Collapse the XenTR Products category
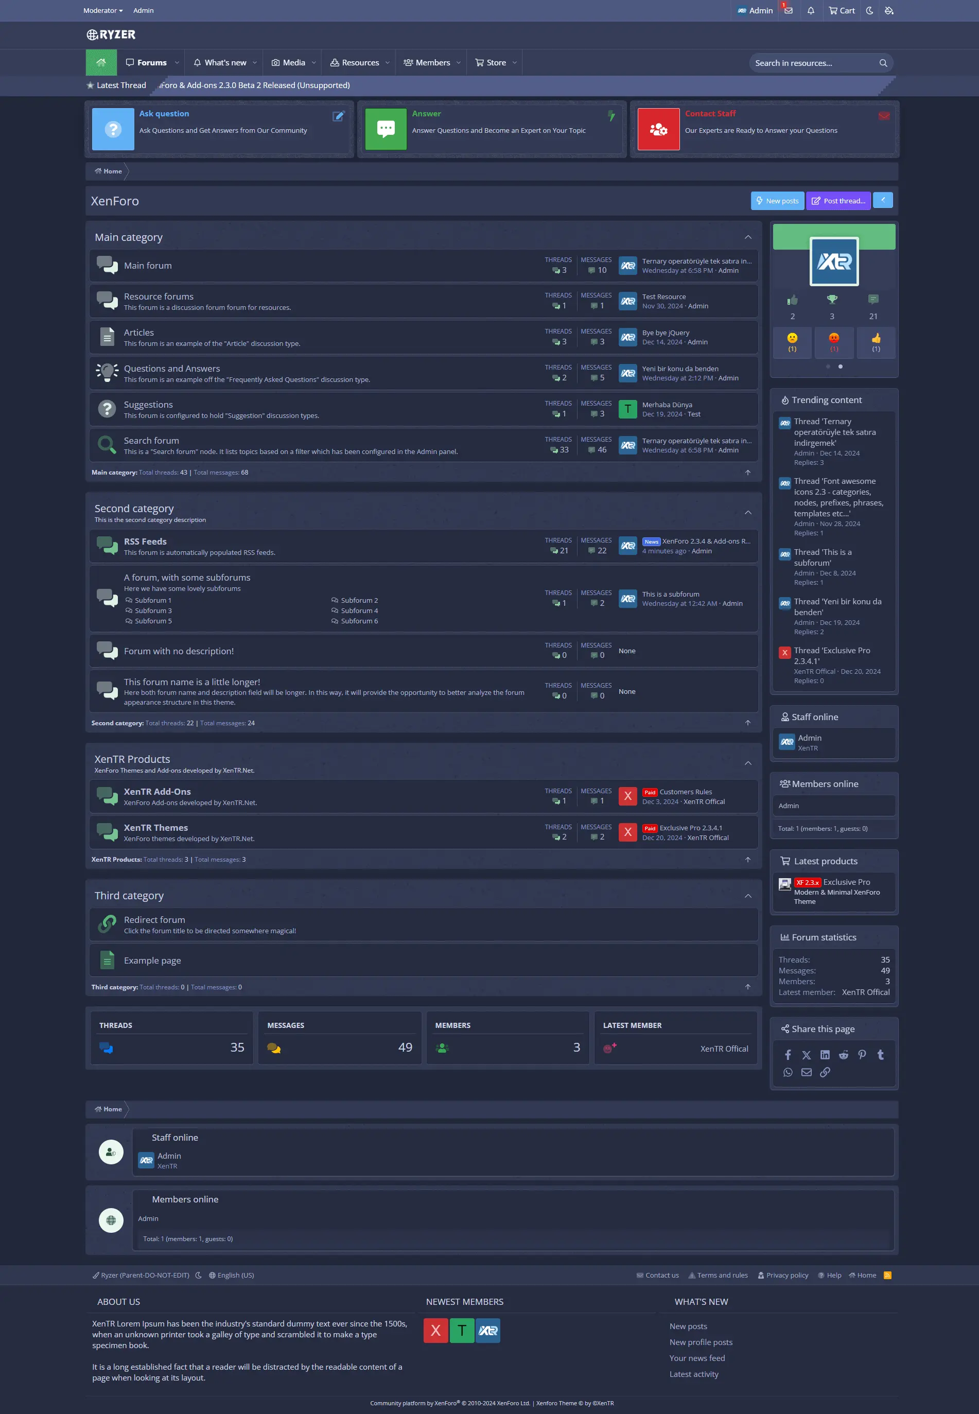Screen dimensions: 979x1414 pos(748,763)
